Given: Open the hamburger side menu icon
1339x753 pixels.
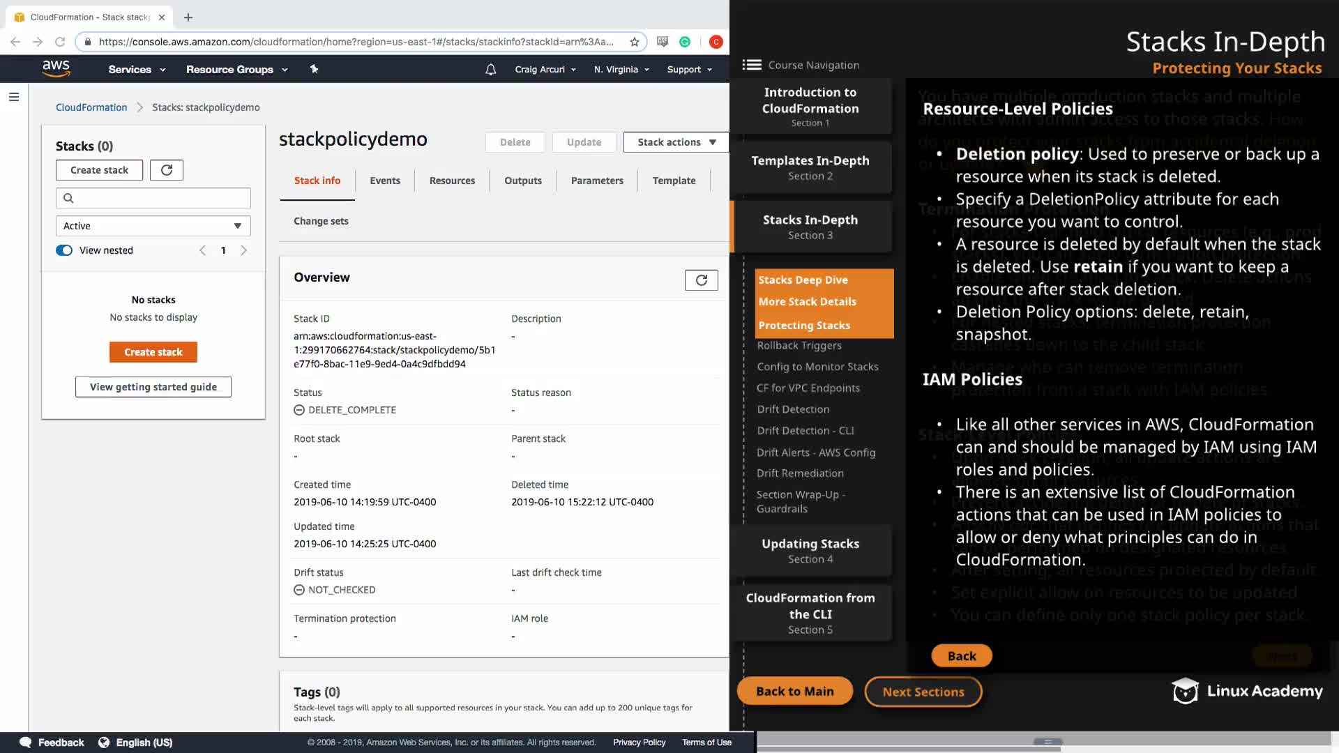Looking at the screenshot, I should click(14, 97).
